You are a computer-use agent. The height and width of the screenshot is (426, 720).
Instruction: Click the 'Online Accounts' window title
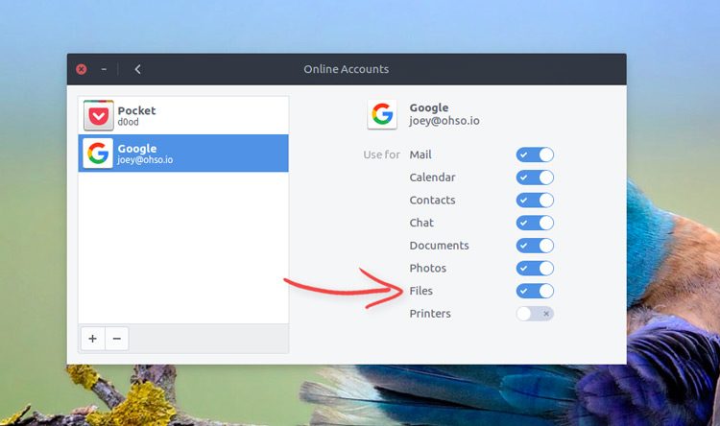click(347, 69)
